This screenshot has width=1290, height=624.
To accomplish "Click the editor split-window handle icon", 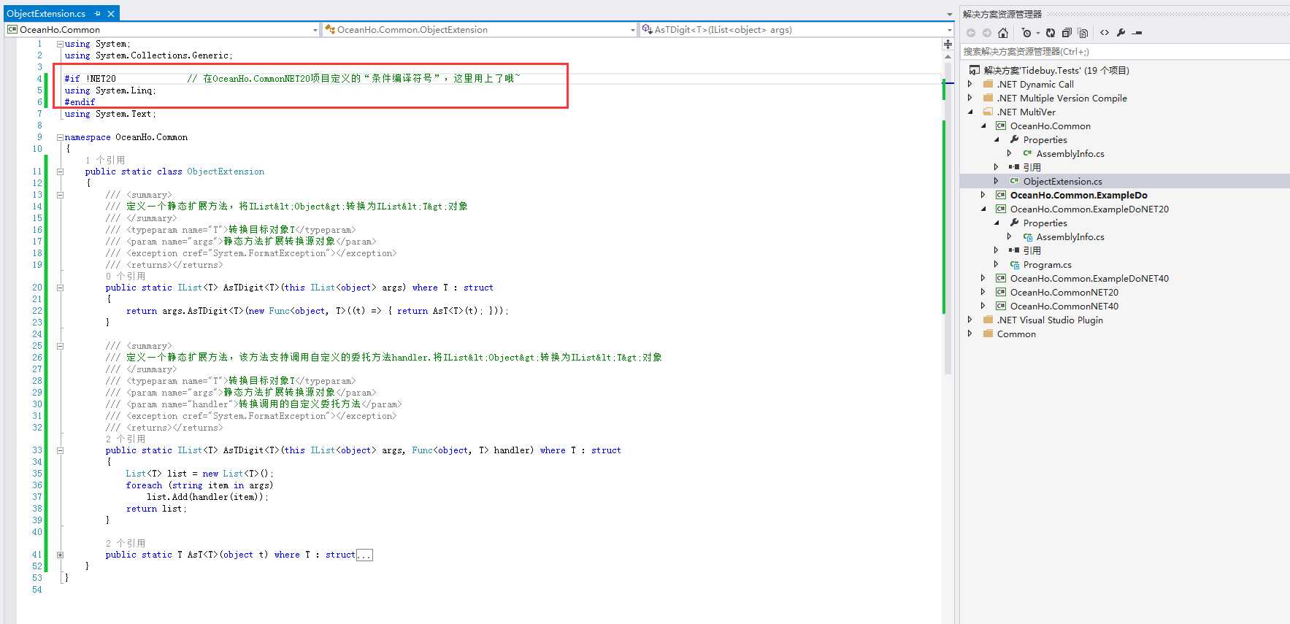I will [948, 44].
